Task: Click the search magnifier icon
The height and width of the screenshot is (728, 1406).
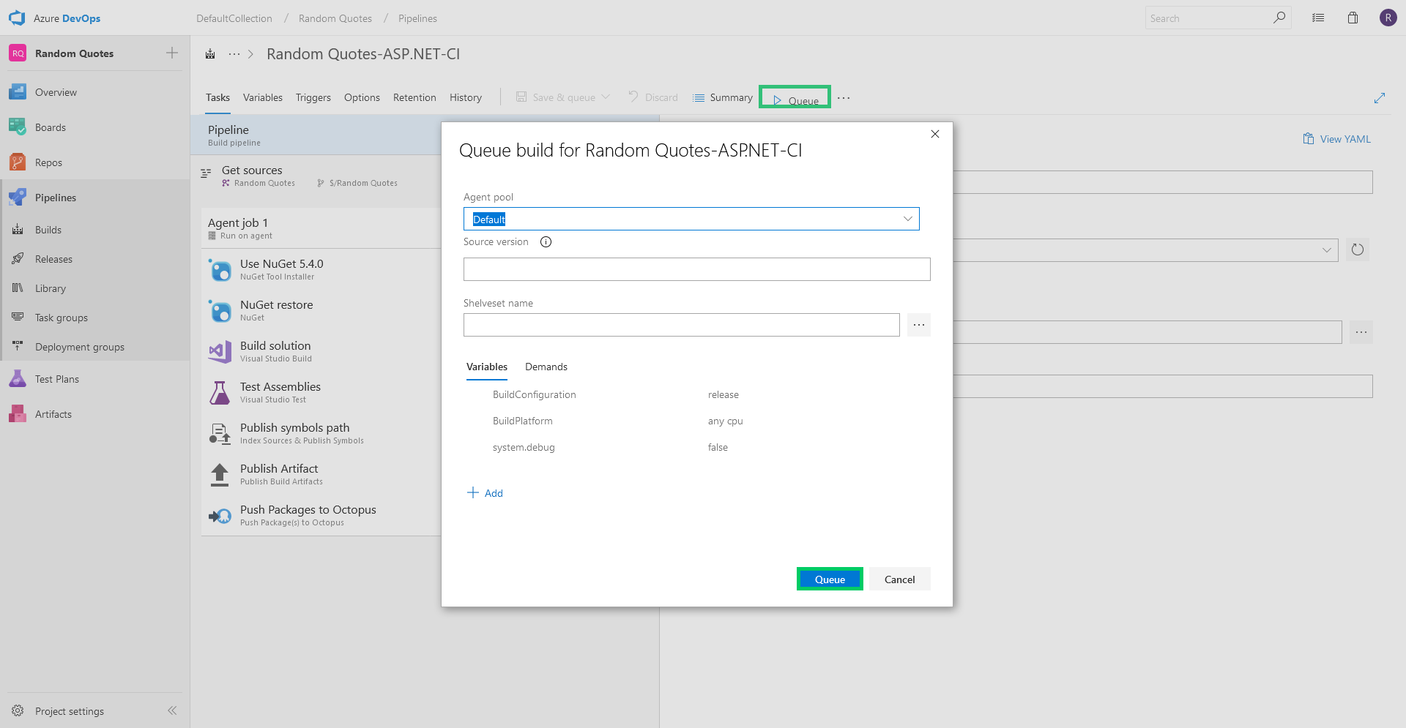Action: pos(1279,18)
